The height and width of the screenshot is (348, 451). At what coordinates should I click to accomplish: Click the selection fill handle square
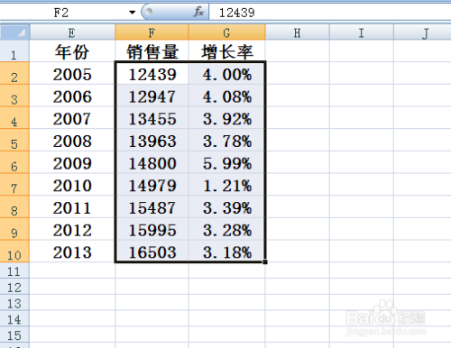click(x=265, y=262)
